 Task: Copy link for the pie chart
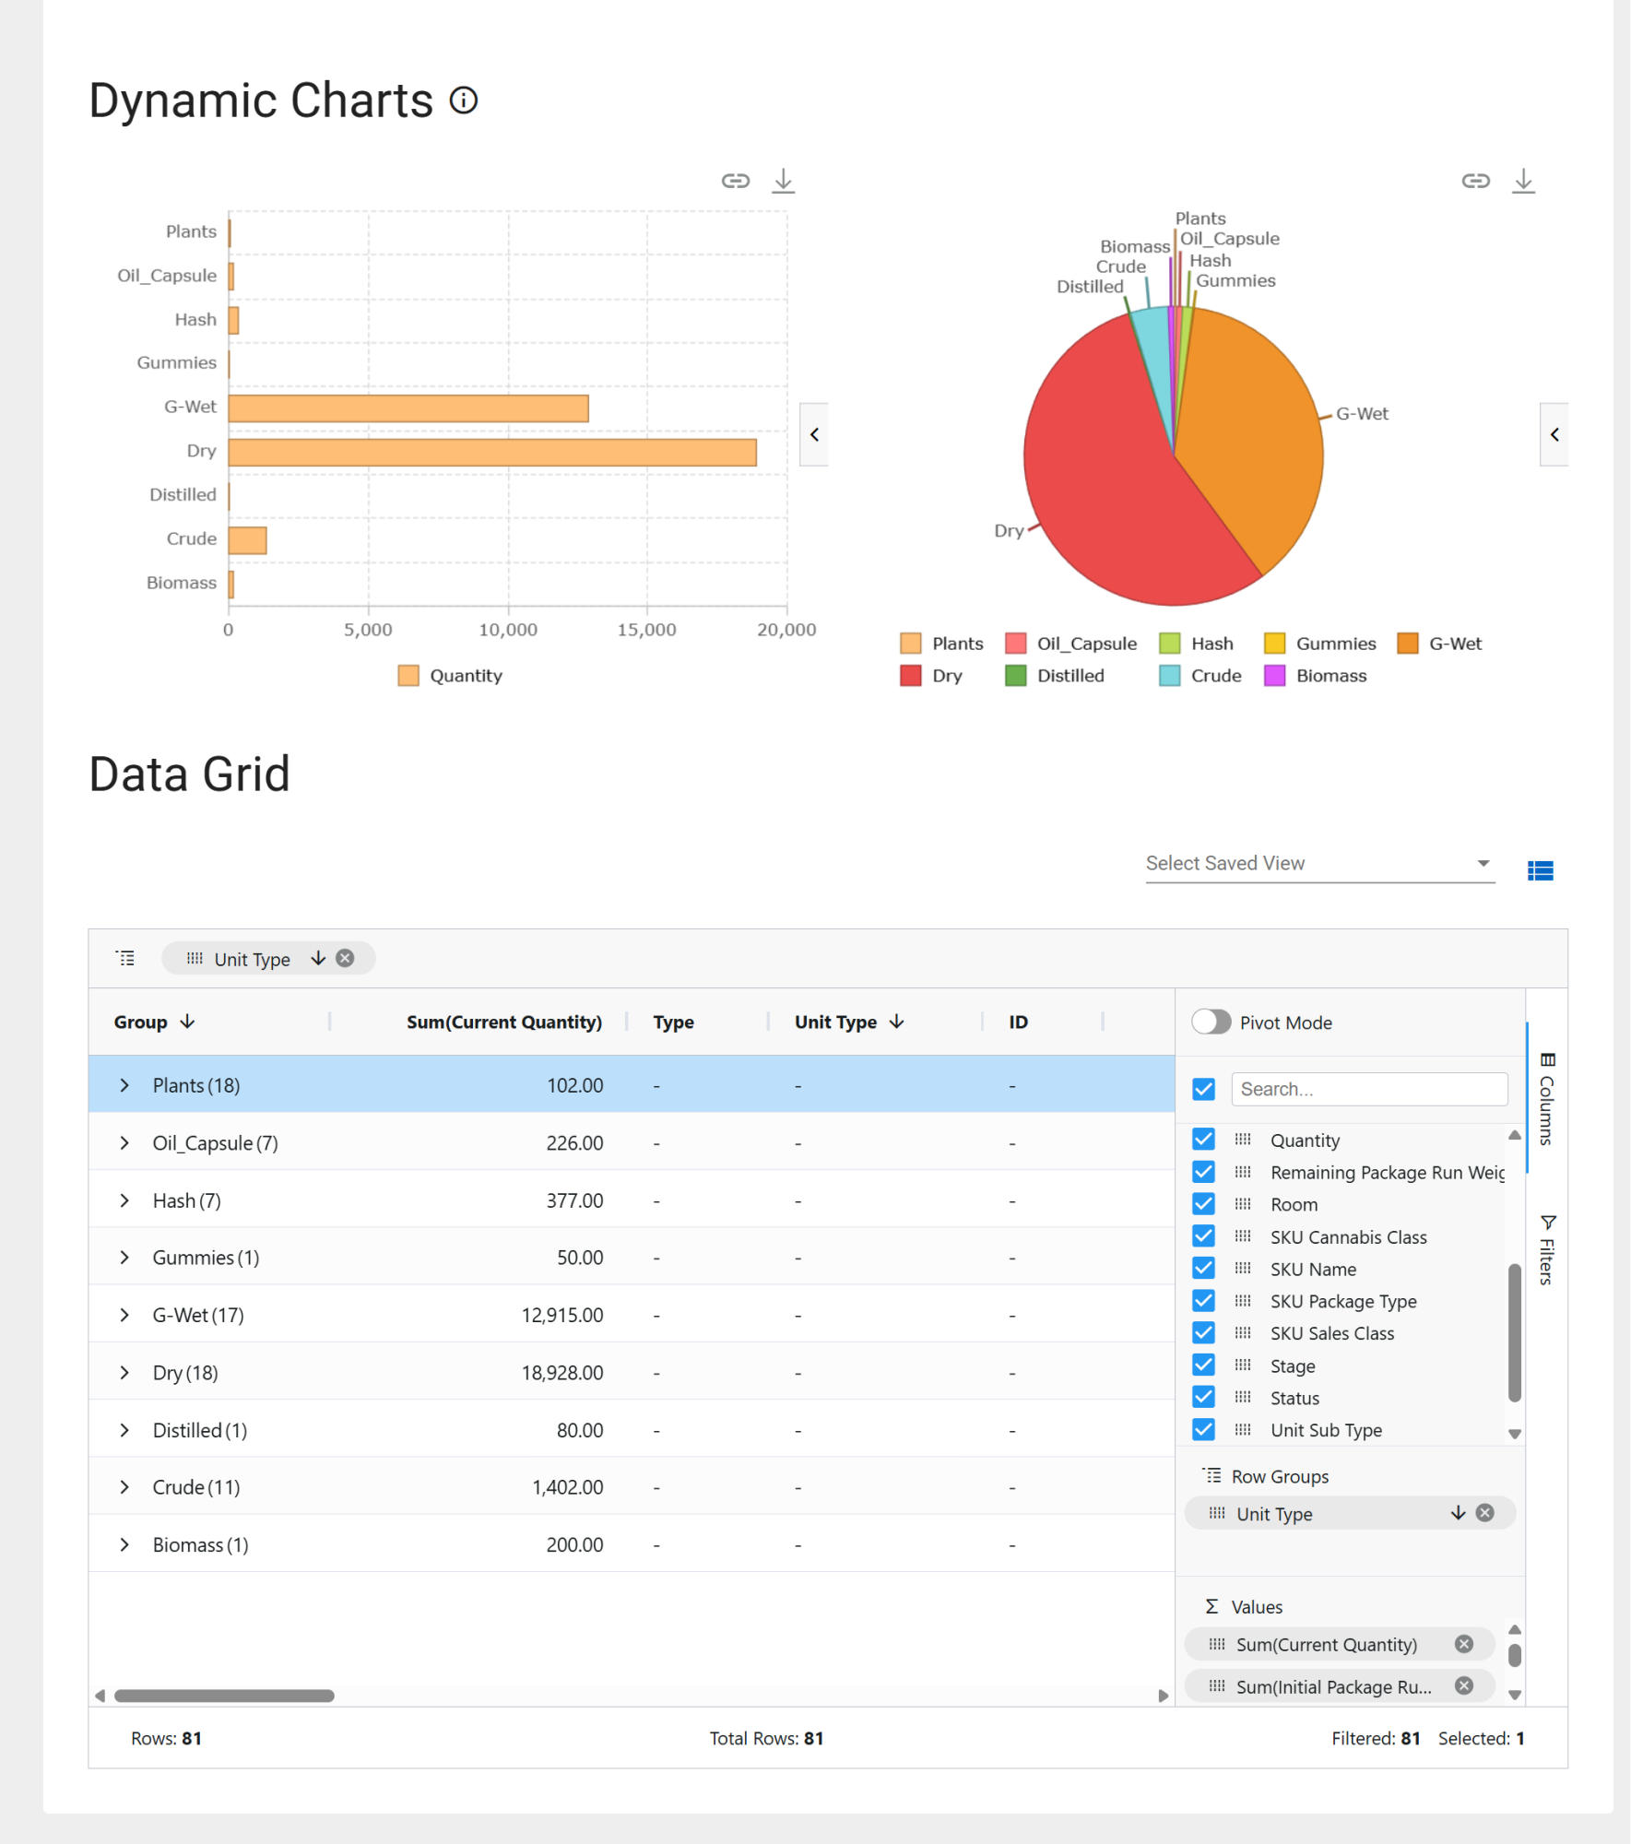(x=1475, y=181)
